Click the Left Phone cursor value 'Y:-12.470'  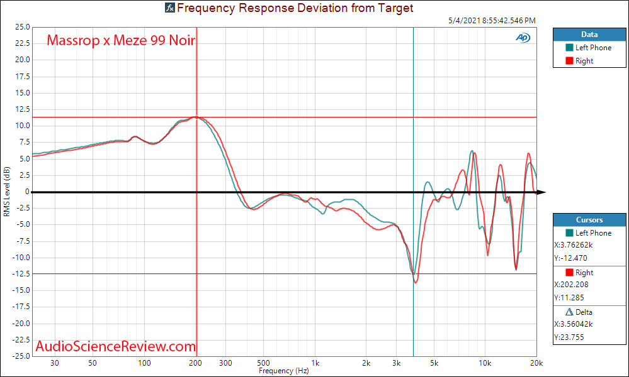571,258
